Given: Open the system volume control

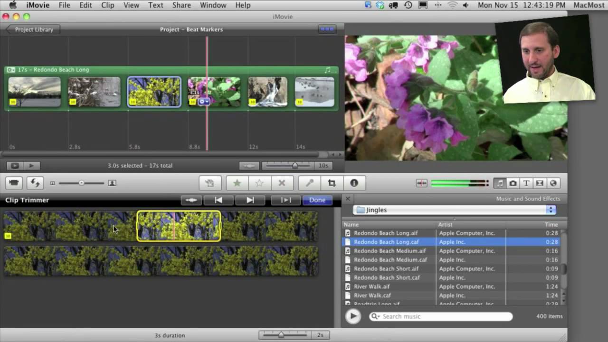Looking at the screenshot, I should pyautogui.click(x=465, y=5).
